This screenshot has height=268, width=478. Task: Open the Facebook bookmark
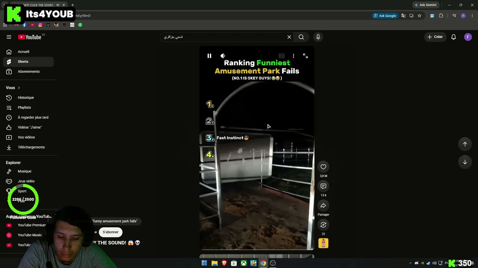tap(24, 25)
